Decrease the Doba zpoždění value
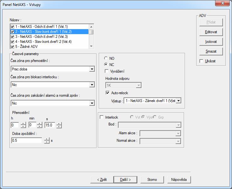Viewport: 232px width, 189px height. [47, 142]
